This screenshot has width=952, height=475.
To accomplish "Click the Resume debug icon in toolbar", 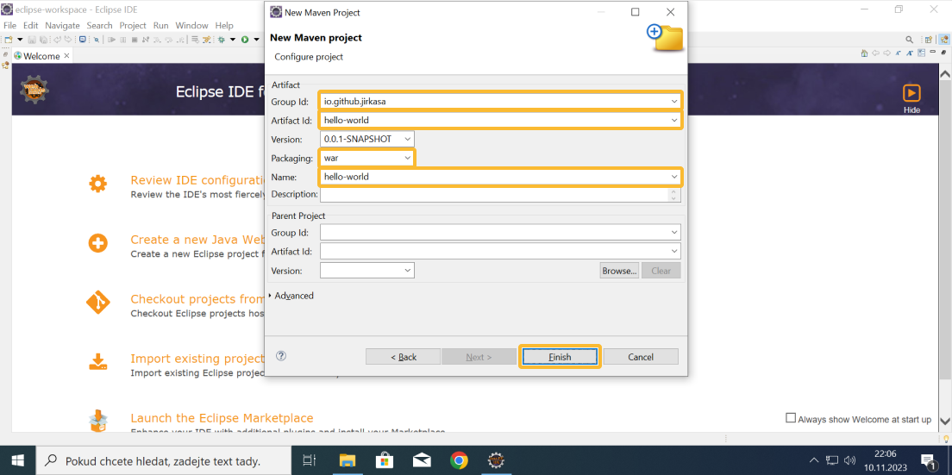I will coord(112,40).
